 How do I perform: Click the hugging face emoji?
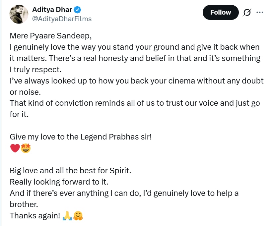(x=78, y=216)
